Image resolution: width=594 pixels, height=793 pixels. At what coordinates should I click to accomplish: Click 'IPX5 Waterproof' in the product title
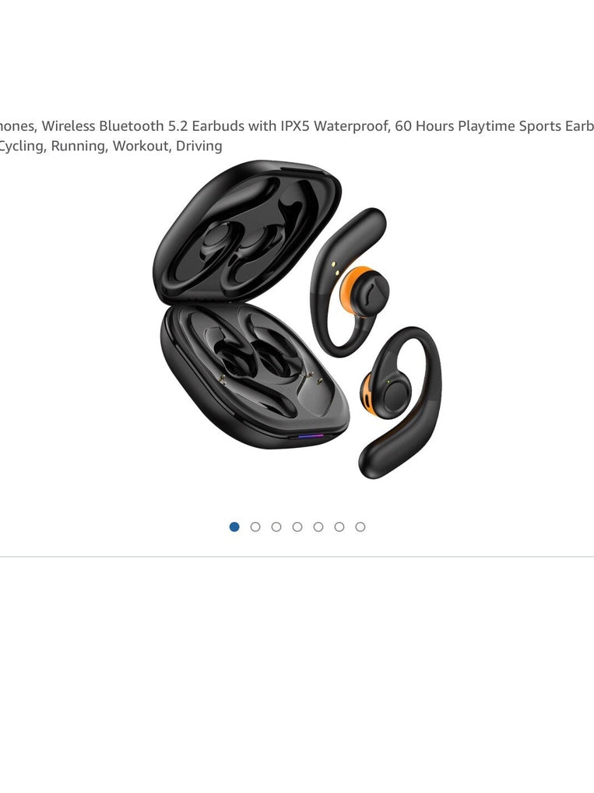(x=335, y=126)
